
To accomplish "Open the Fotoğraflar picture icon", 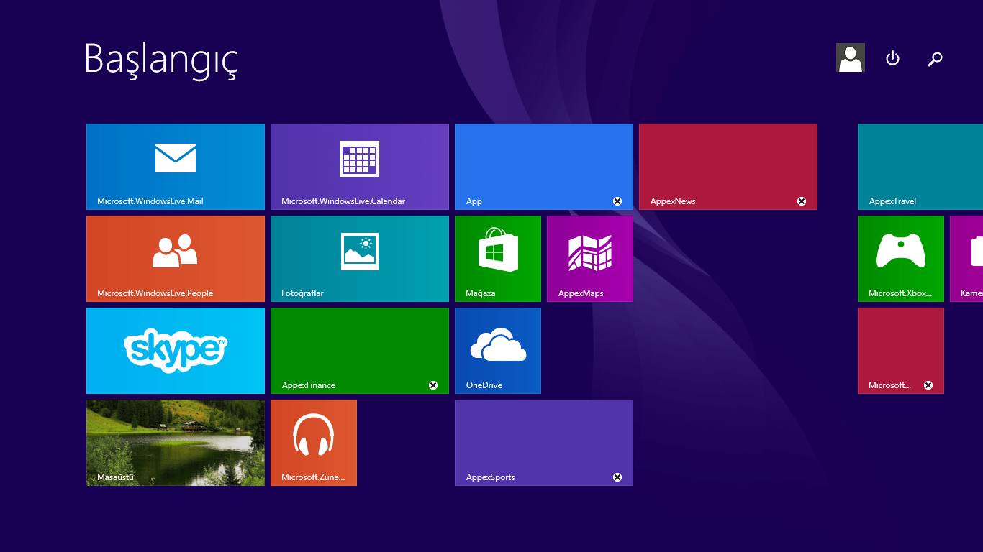I will coord(360,252).
